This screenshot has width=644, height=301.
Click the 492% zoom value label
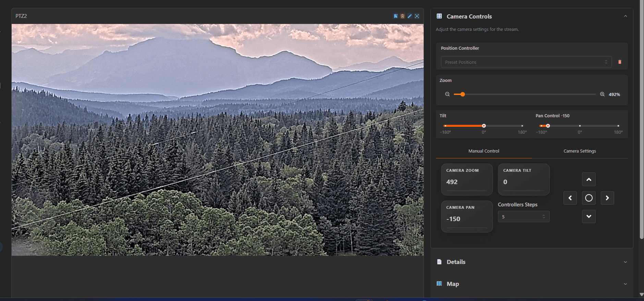click(614, 94)
